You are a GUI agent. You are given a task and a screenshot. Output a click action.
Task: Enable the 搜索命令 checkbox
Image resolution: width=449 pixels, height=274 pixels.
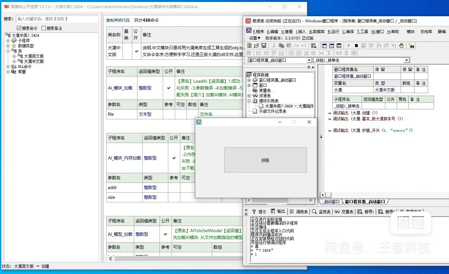(19, 28)
